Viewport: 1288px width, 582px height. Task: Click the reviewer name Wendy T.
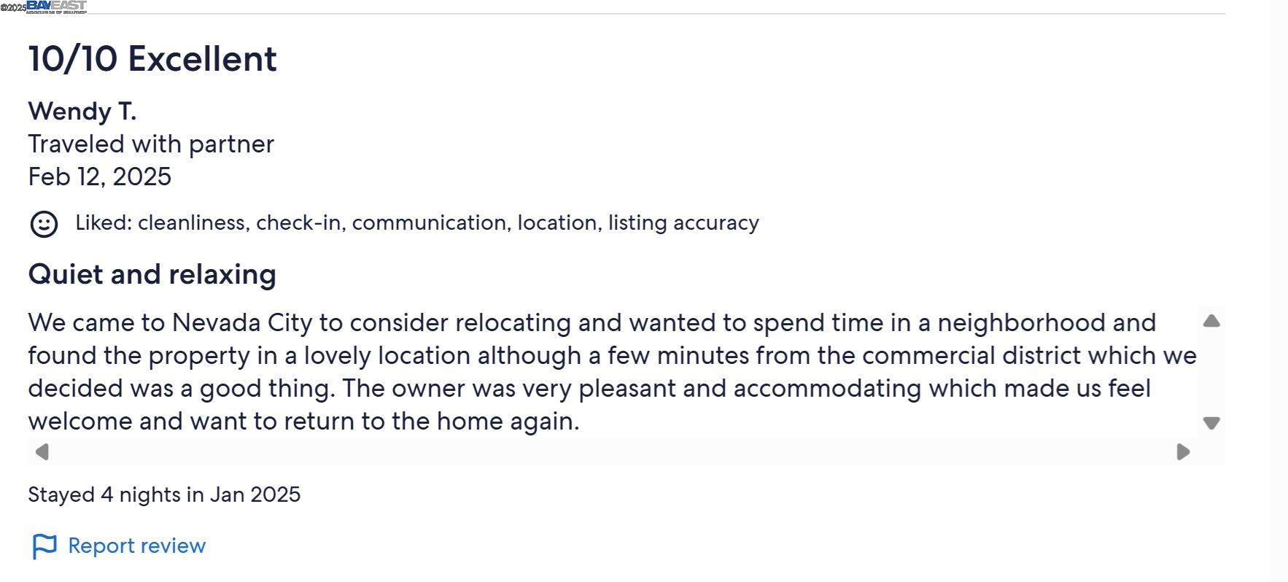coord(82,112)
